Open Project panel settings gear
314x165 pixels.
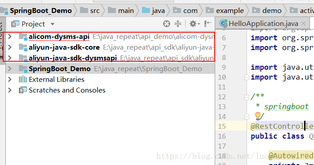pyautogui.click(x=195, y=24)
